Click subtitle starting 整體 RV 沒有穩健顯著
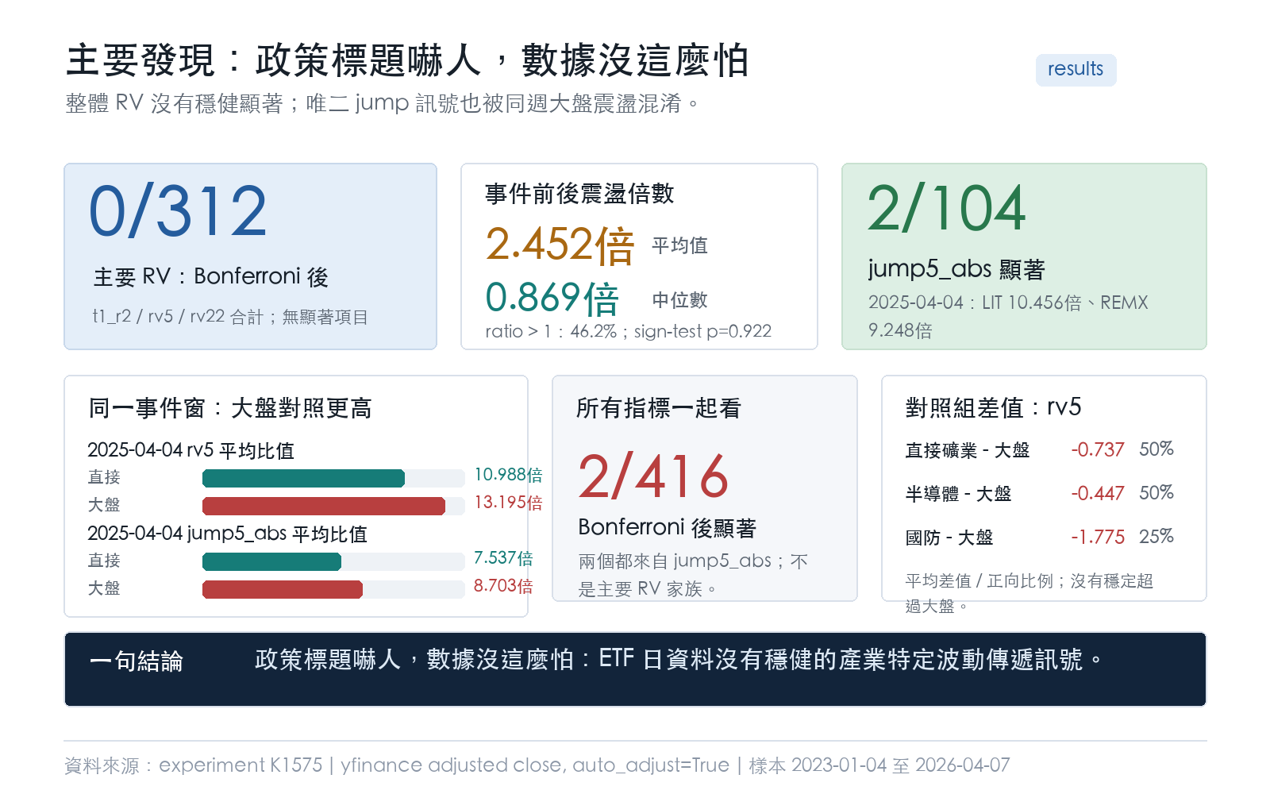The width and height of the screenshot is (1270, 794). click(383, 103)
